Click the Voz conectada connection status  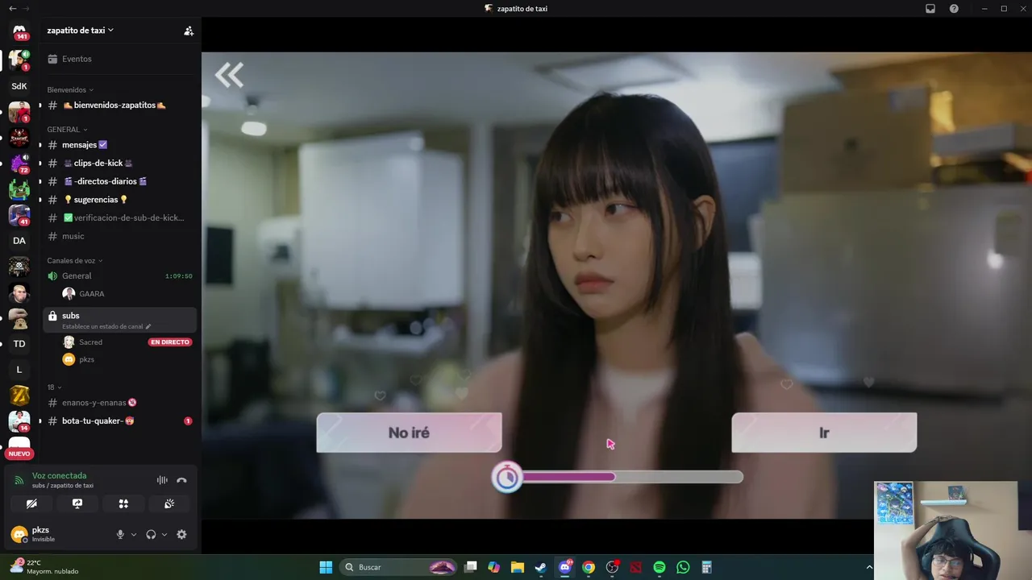(59, 475)
